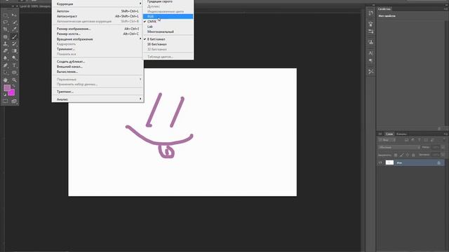Select the Pen tool
Viewport: 449px width, 252px height.
pos(6,65)
